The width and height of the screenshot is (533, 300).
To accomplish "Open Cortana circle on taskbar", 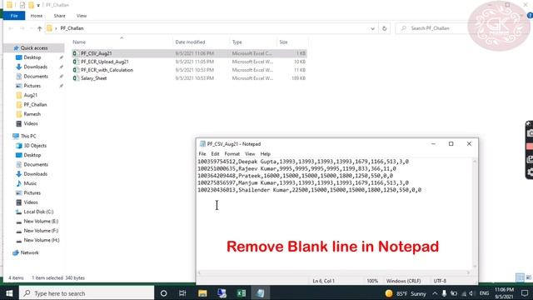I will (x=163, y=293).
